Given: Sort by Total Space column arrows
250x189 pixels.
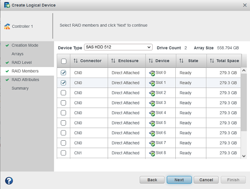Looking at the screenshot, I should [212, 61].
